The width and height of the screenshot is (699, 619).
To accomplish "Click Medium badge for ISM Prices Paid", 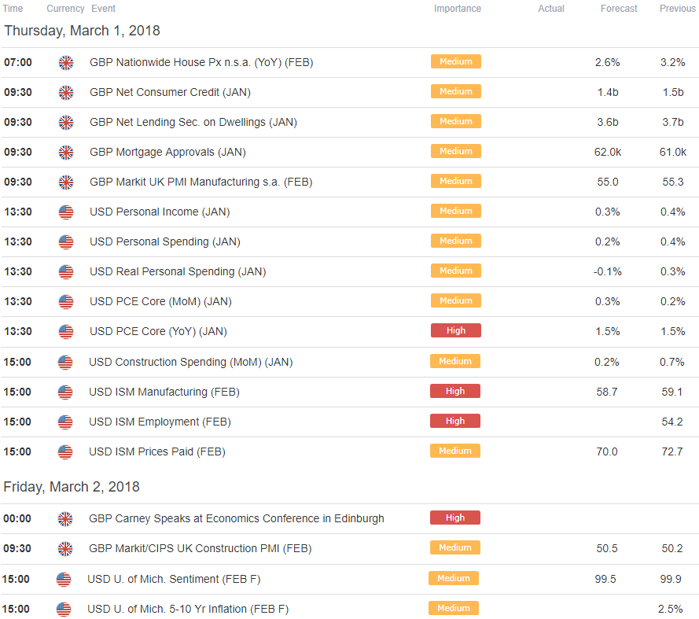I will click(x=454, y=451).
